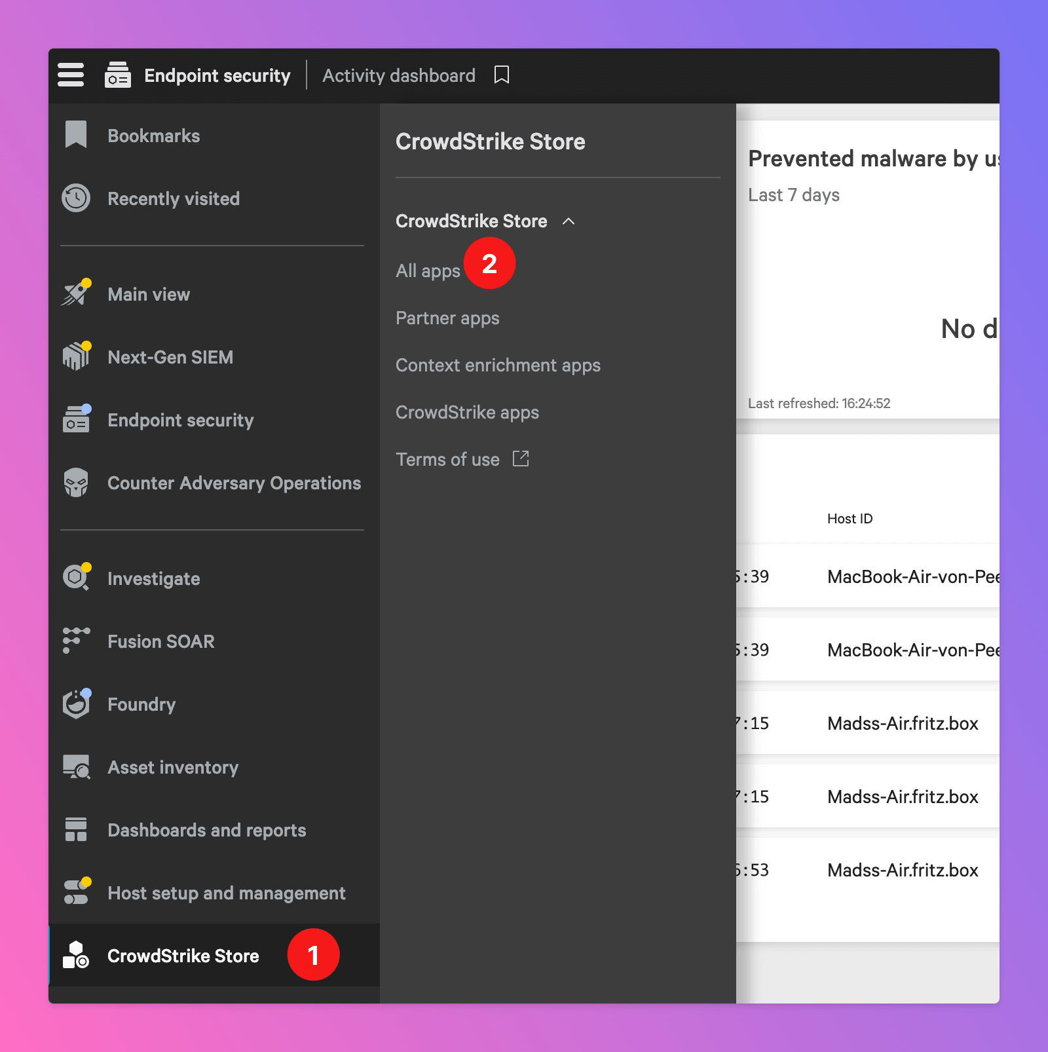Click the Bookmarks ribbon icon
1048x1052 pixels.
pyautogui.click(x=76, y=135)
